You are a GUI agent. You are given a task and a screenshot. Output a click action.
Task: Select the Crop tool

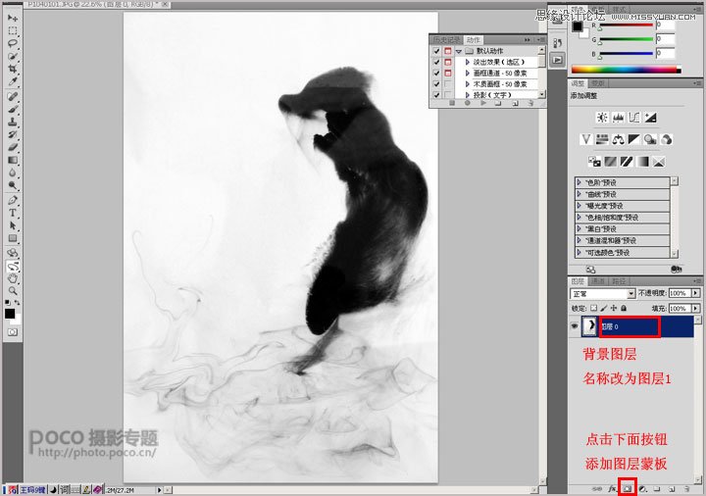click(x=13, y=70)
